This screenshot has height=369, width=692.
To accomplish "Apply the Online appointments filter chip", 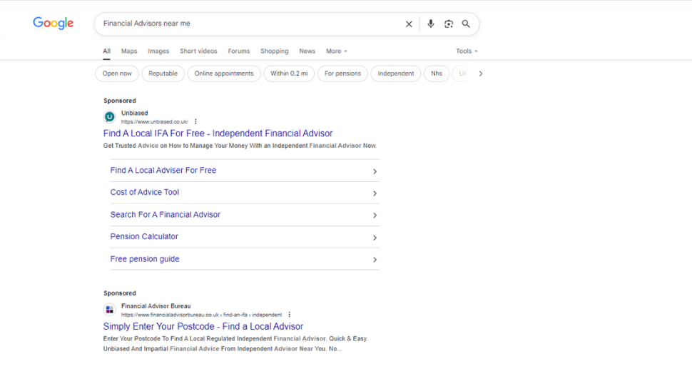I will [224, 74].
